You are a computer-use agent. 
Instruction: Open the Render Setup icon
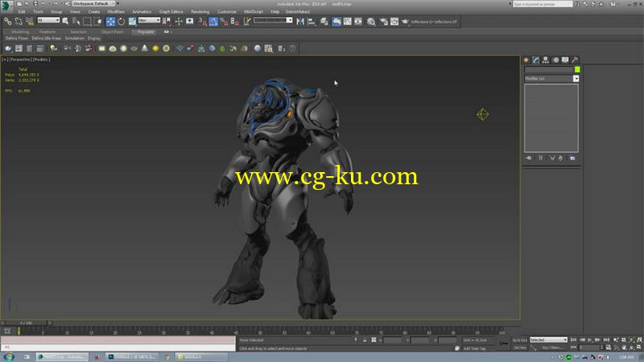click(384, 22)
